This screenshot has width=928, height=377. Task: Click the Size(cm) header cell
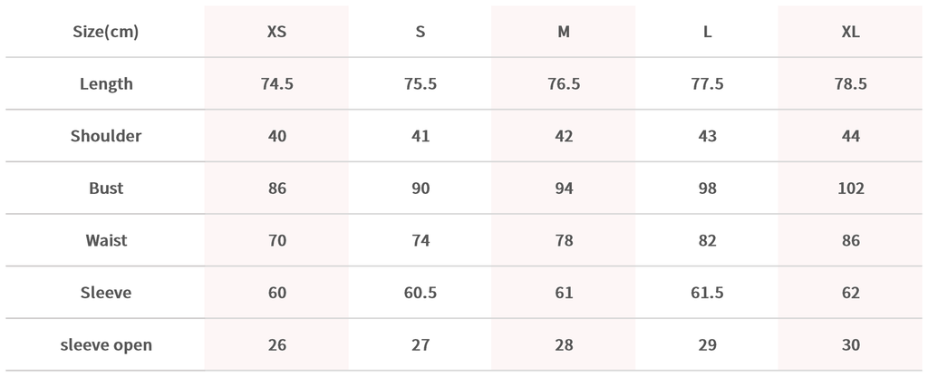pos(106,32)
